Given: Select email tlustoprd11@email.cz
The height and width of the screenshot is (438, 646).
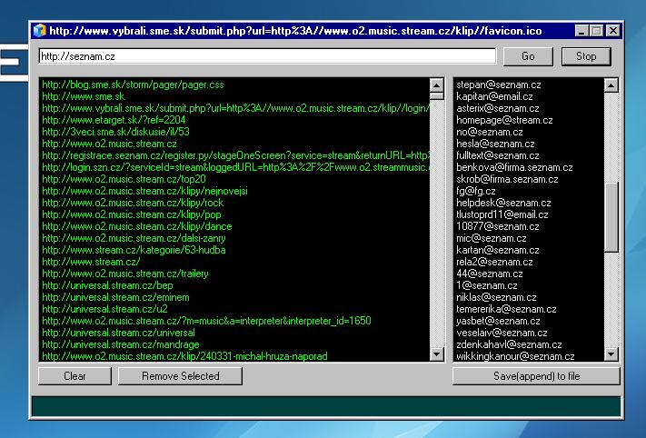Looking at the screenshot, I should click(x=502, y=214).
